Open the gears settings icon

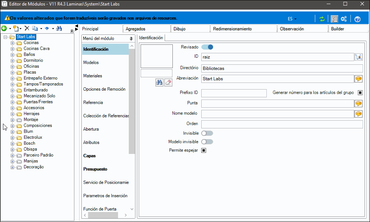click(x=344, y=19)
